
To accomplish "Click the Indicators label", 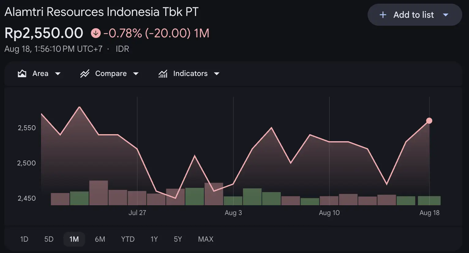I will (190, 74).
